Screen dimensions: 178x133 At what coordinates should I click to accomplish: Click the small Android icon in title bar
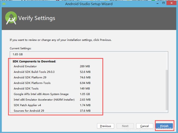click(x=4, y=4)
